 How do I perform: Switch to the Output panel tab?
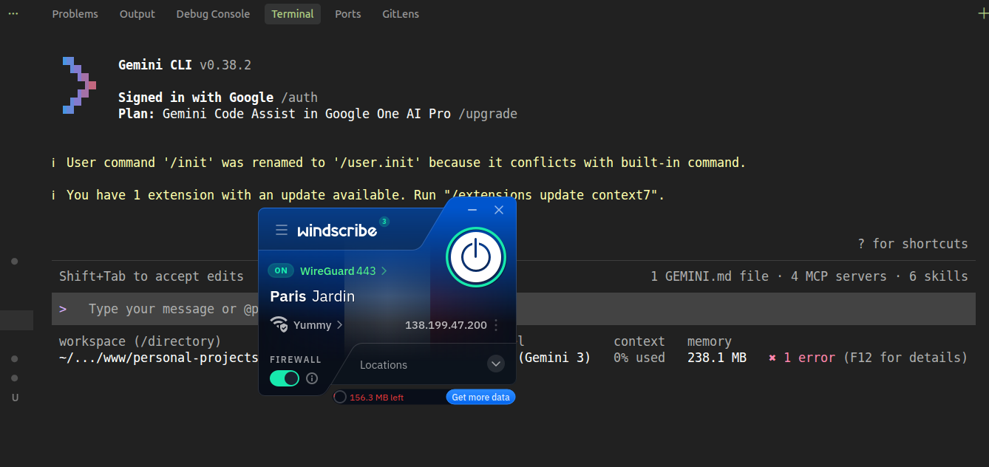click(137, 14)
